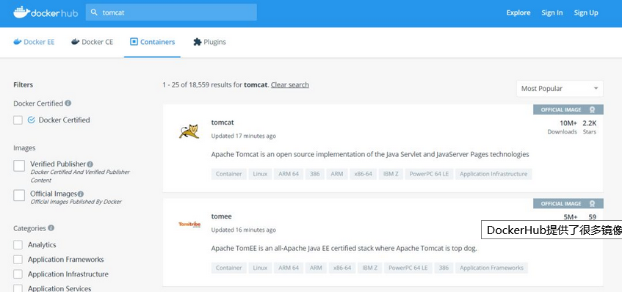
Task: Click the Plugins puzzle piece icon
Action: (197, 42)
